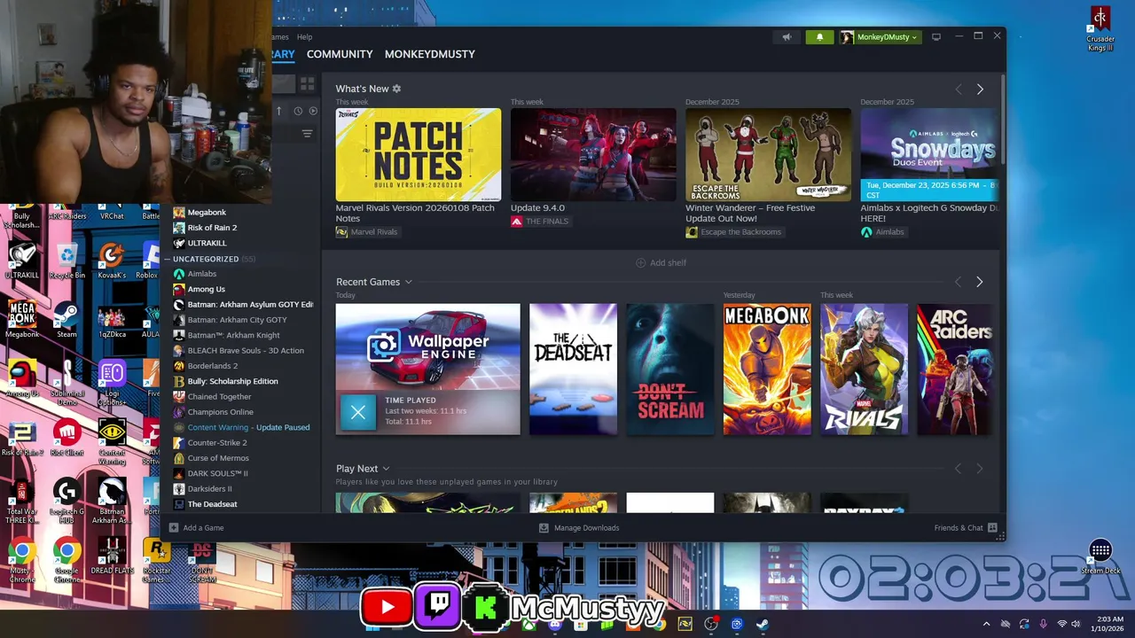The height and width of the screenshot is (638, 1135).
Task: Select Batman: Arkham Knight in library list
Action: tap(233, 335)
